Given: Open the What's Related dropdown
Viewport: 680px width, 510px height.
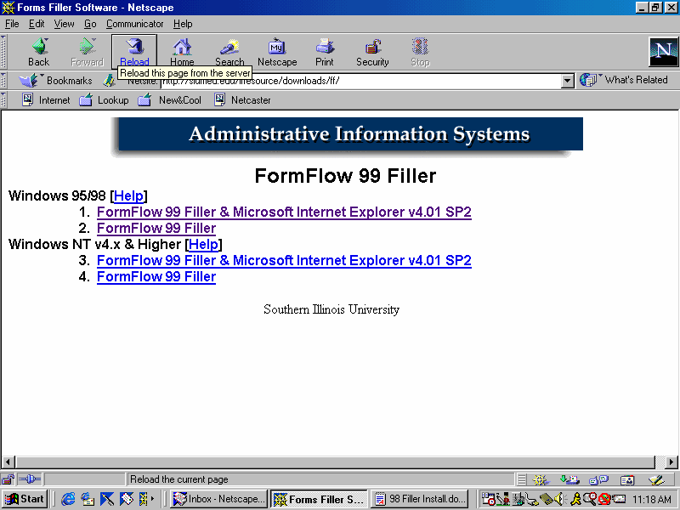Looking at the screenshot, I should 626,80.
